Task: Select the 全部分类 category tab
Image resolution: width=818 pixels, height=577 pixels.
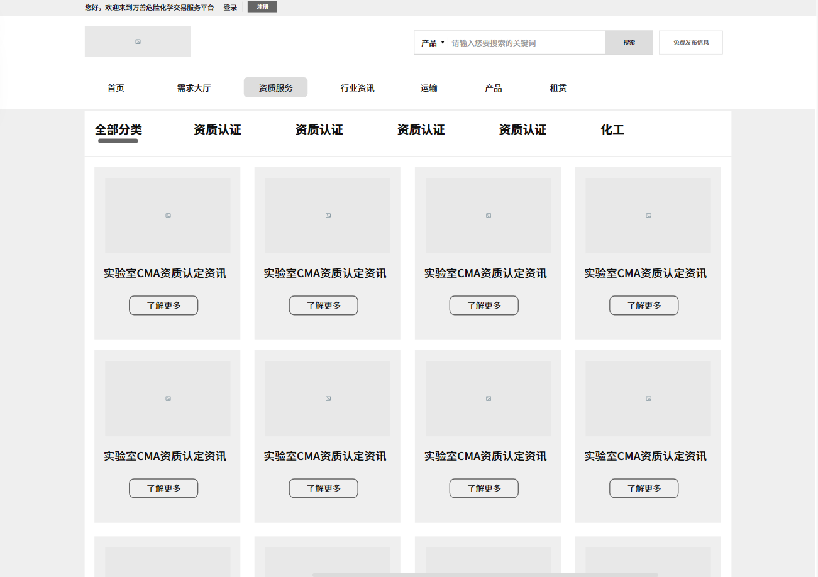Action: click(x=118, y=130)
